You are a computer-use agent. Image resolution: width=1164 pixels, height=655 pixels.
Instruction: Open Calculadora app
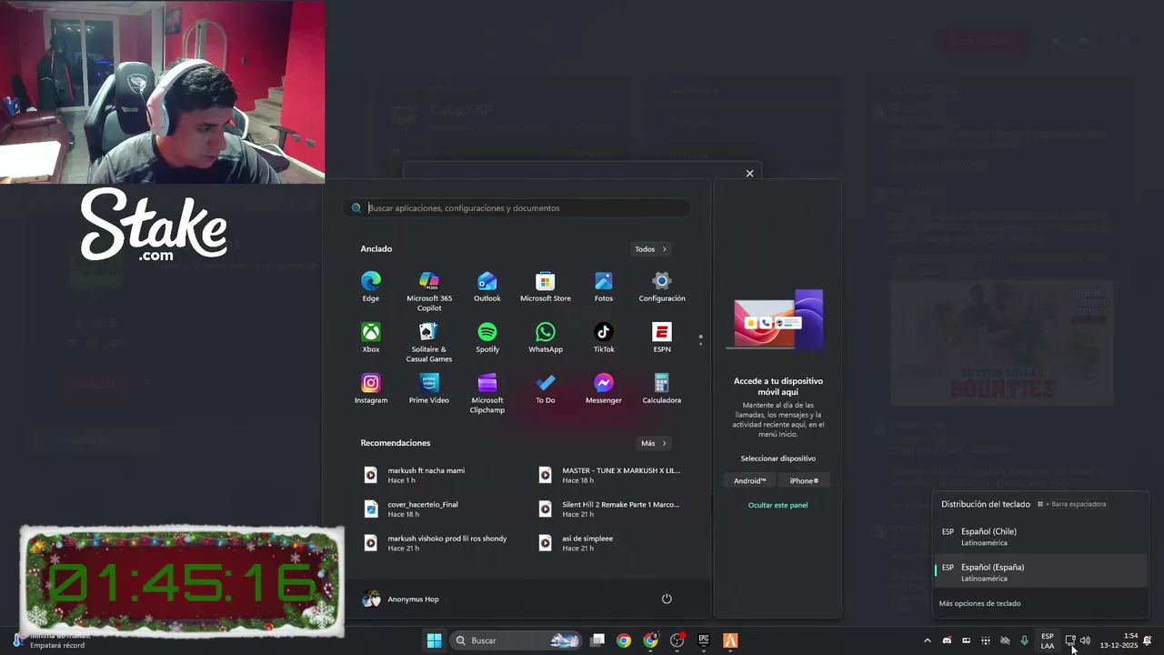pyautogui.click(x=662, y=388)
